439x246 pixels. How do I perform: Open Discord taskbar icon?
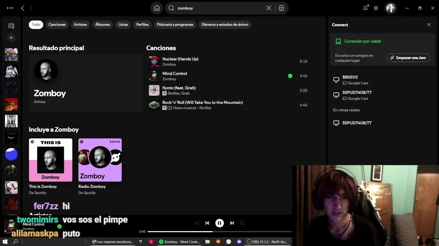pyautogui.click(x=239, y=242)
